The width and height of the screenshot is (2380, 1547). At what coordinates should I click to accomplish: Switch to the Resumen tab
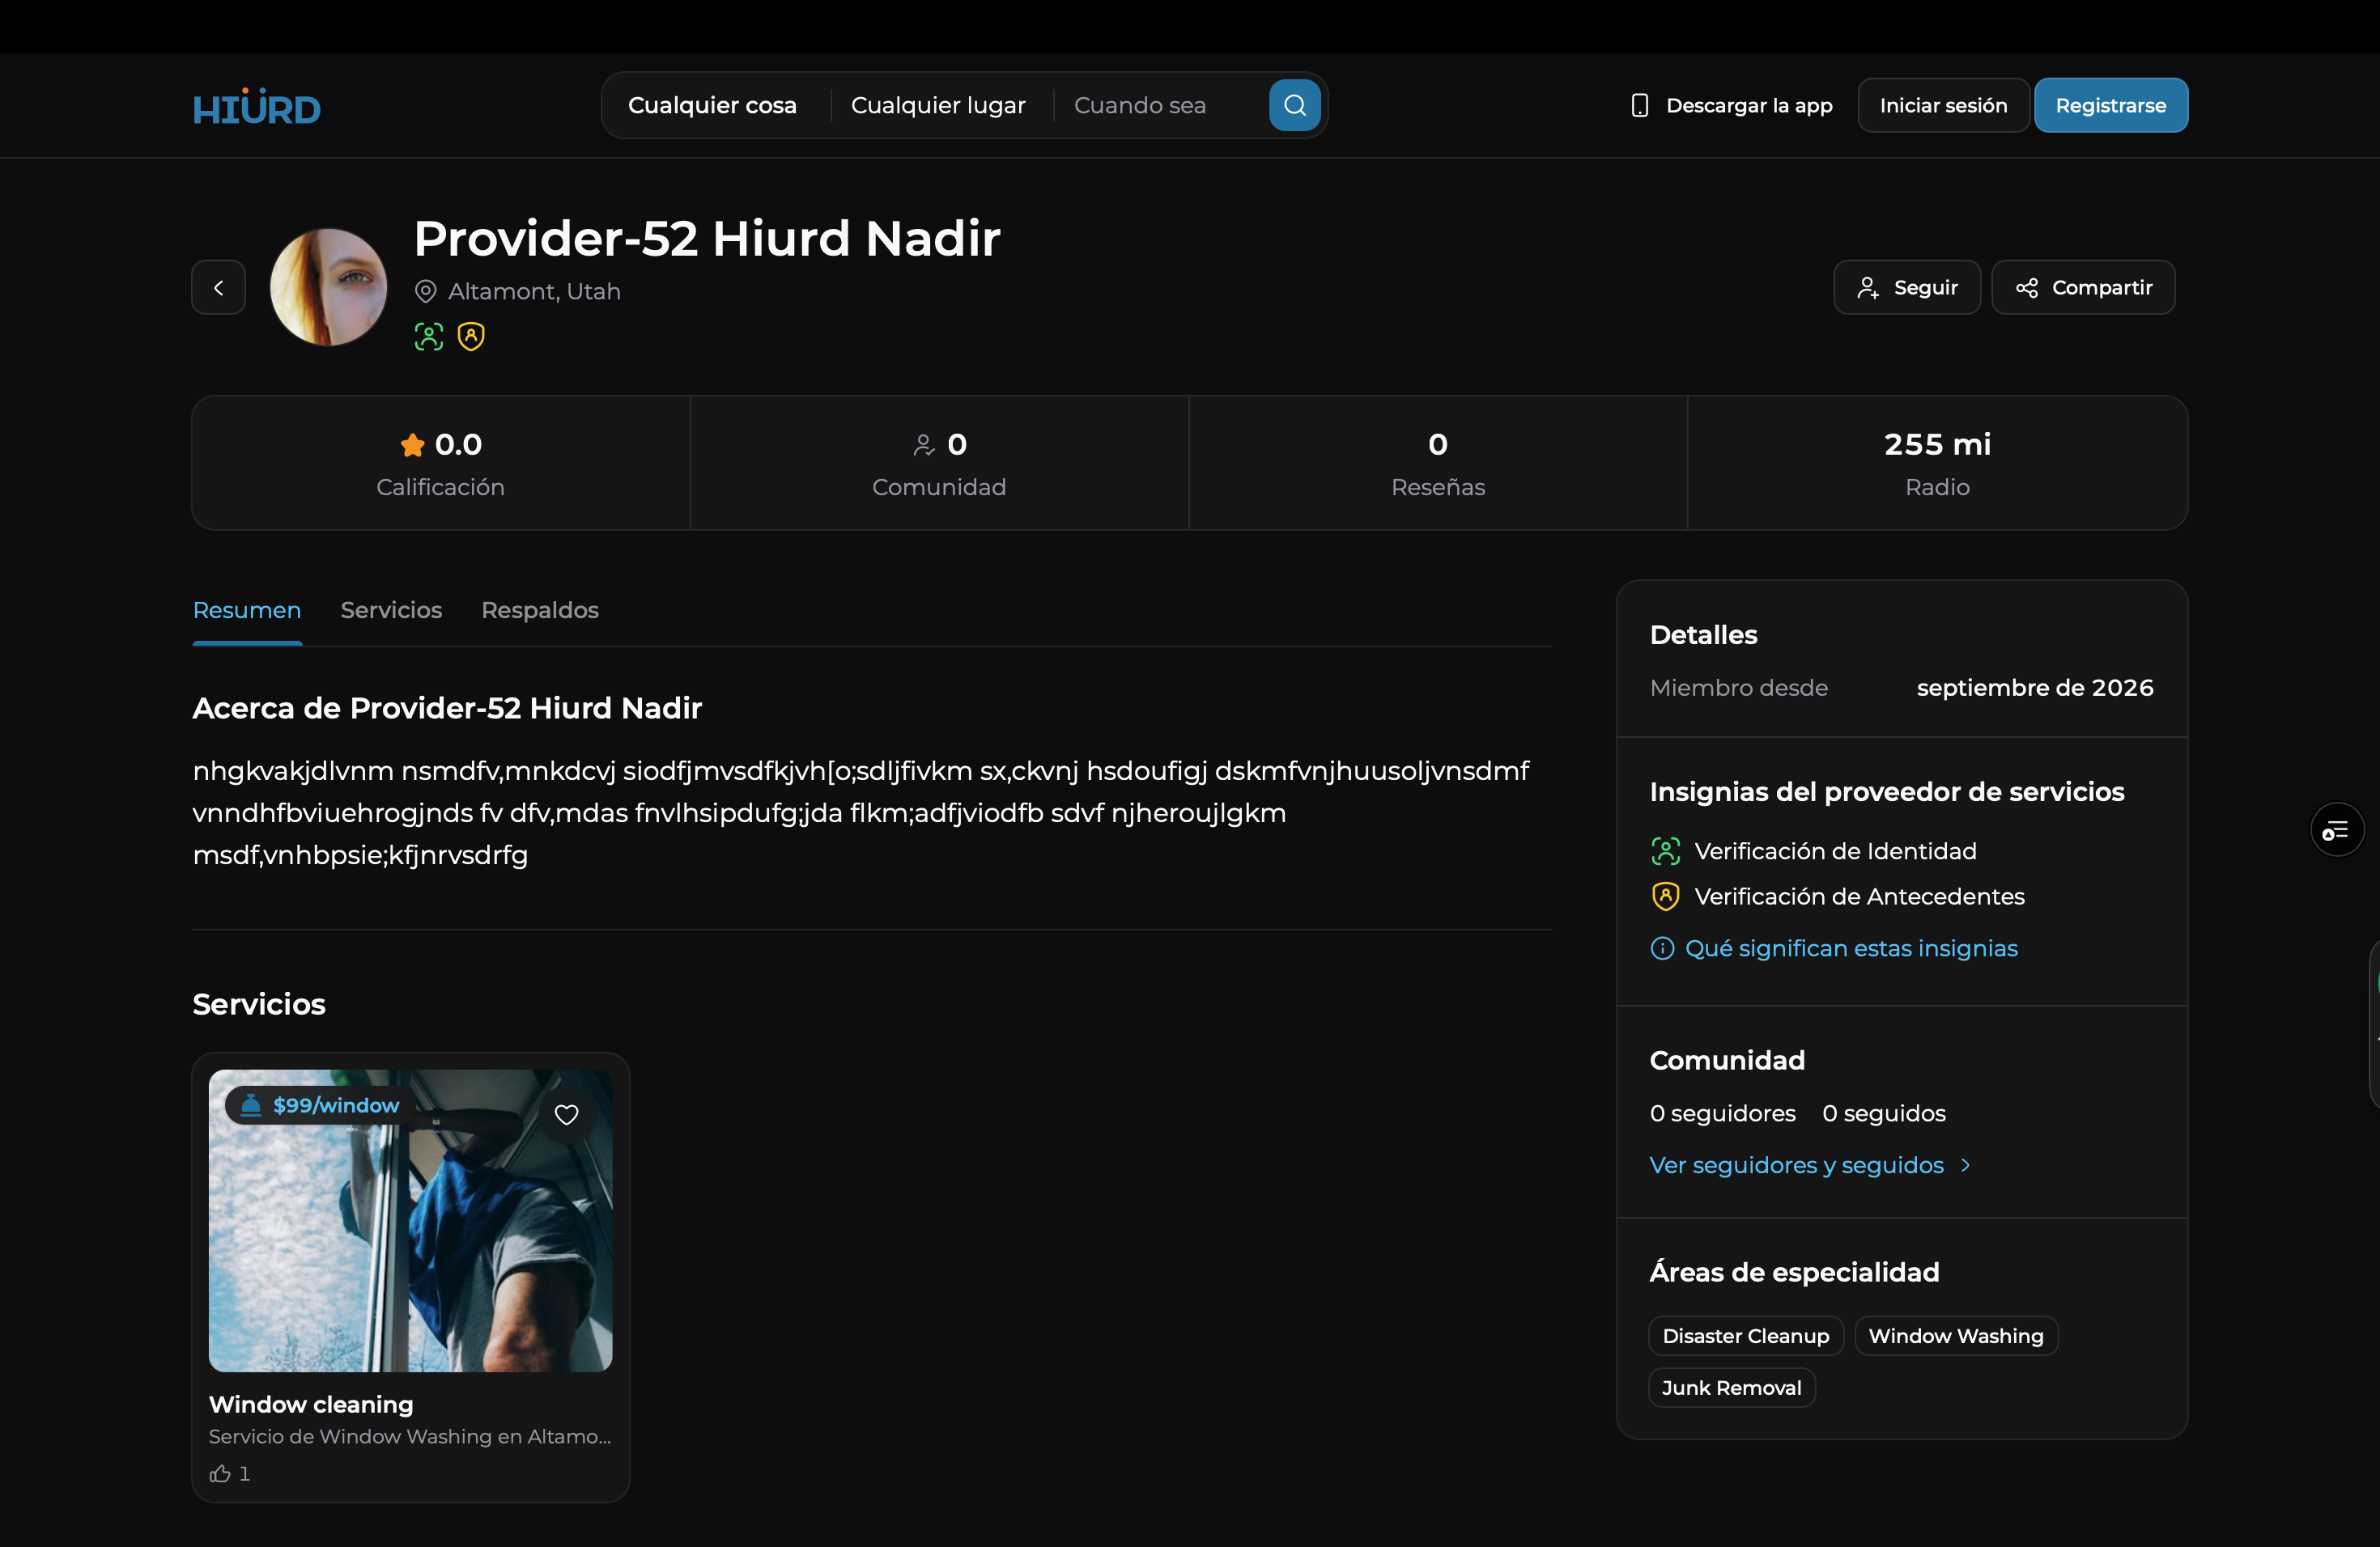pyautogui.click(x=246, y=609)
